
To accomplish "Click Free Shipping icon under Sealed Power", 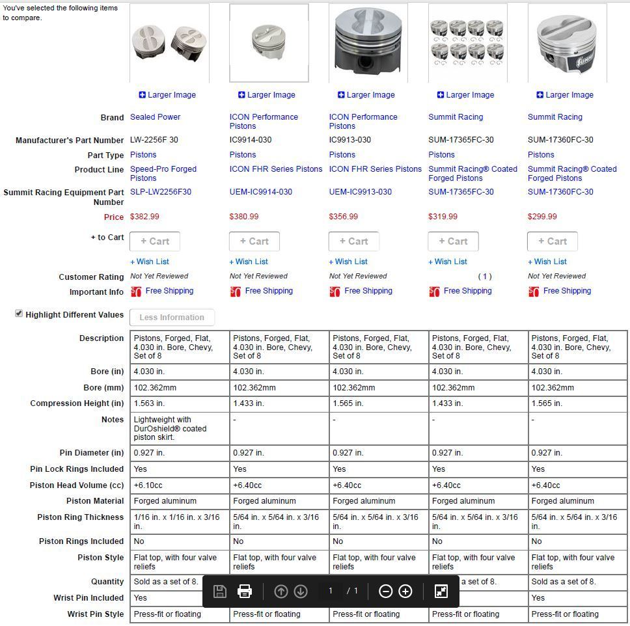I will pyautogui.click(x=136, y=292).
